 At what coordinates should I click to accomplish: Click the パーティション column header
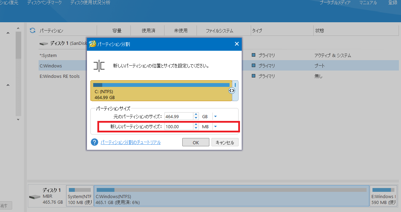point(51,31)
